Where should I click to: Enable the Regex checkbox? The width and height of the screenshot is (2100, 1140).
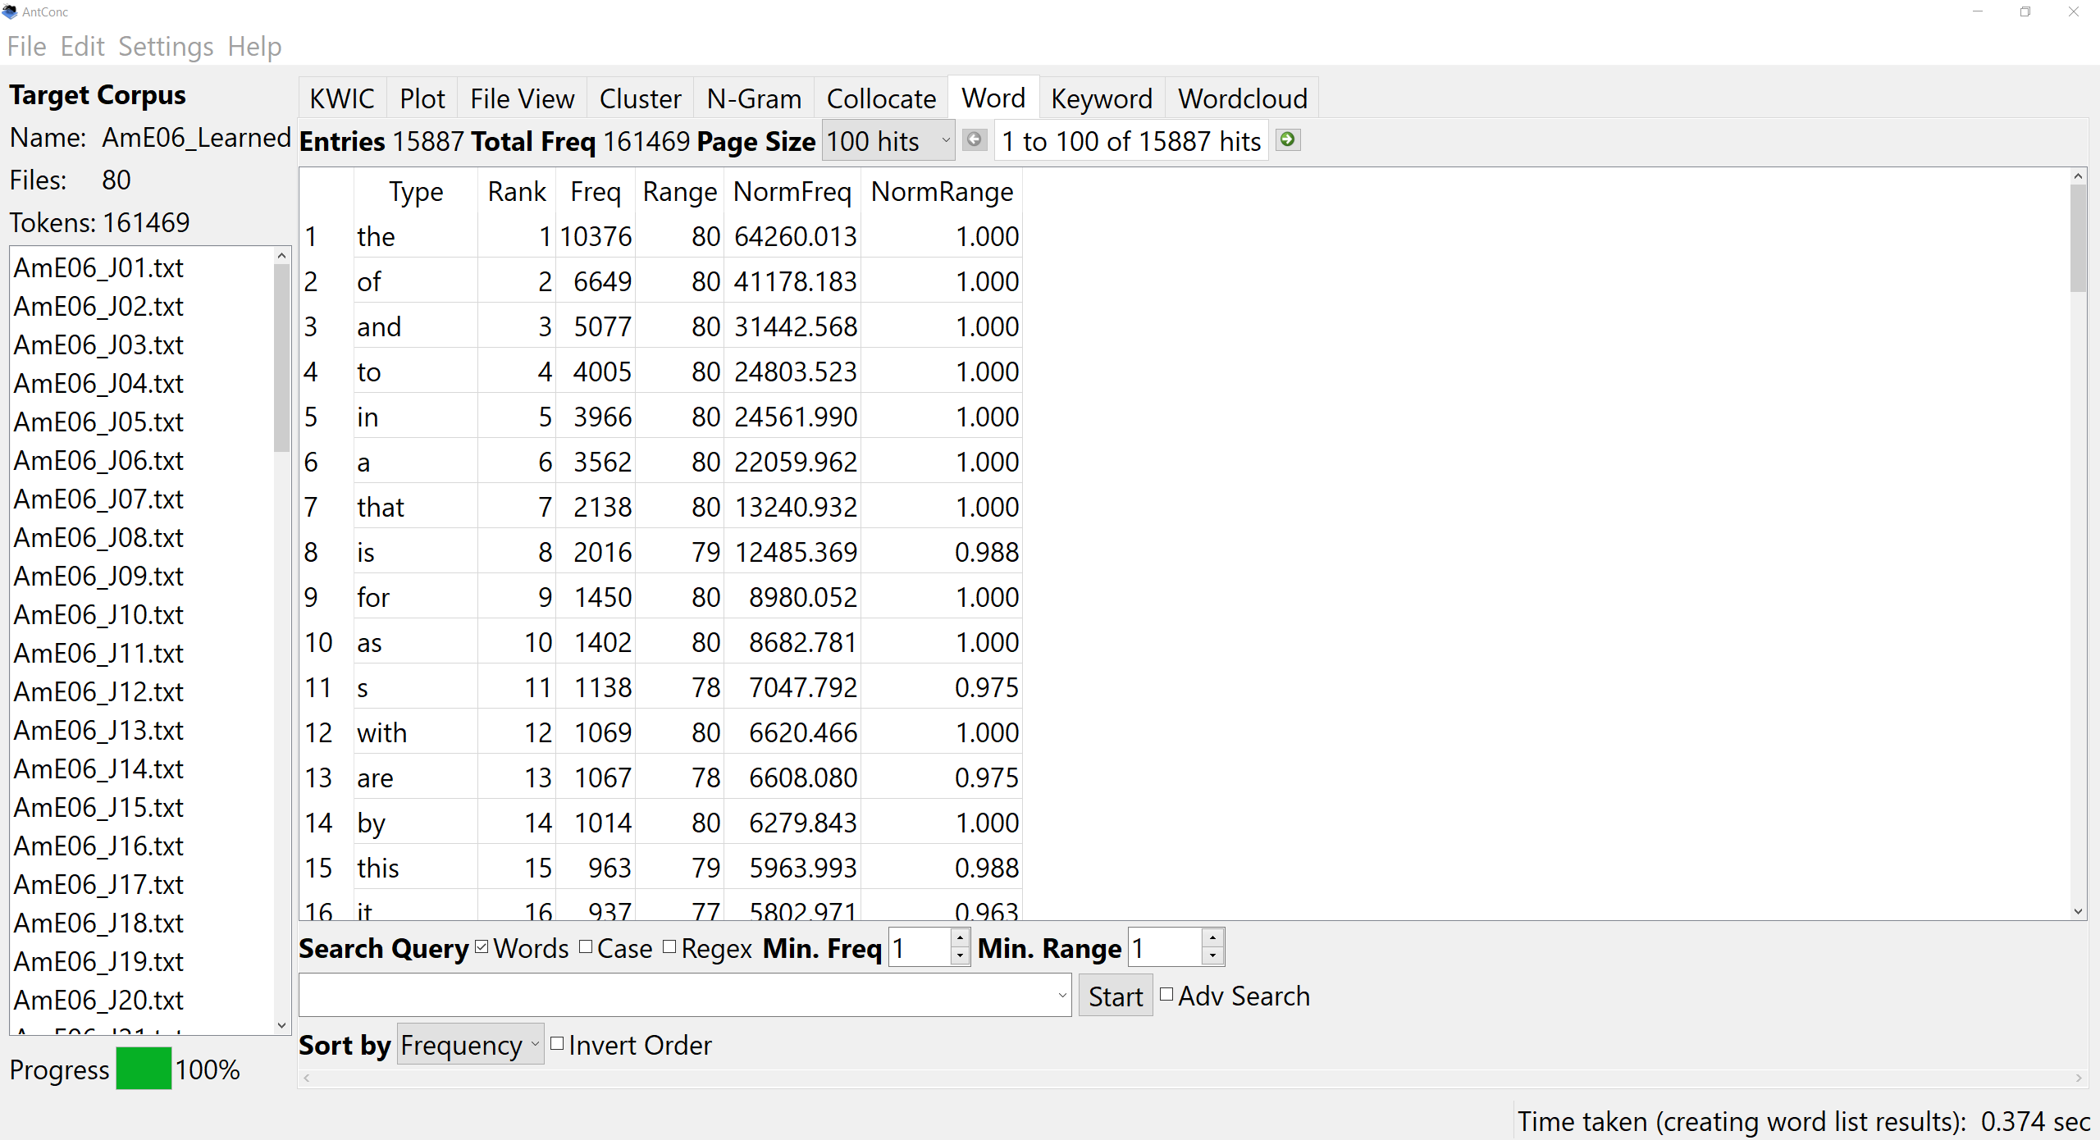(669, 948)
